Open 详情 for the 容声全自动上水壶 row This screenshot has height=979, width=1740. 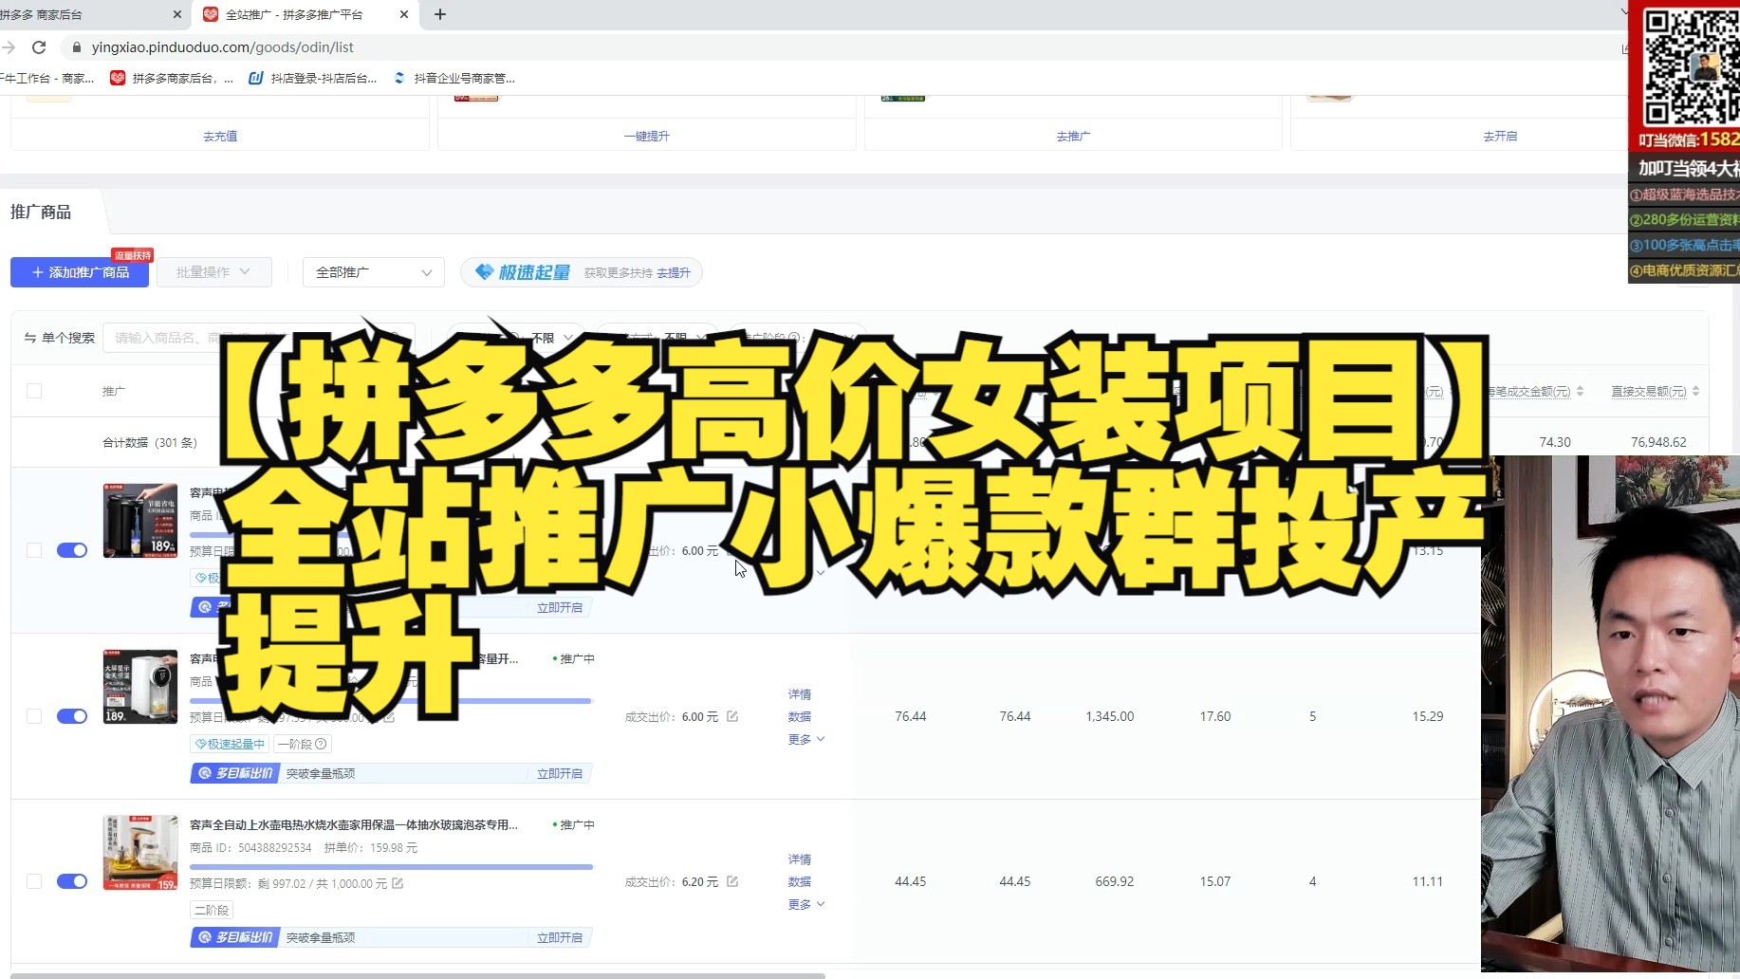(x=800, y=859)
